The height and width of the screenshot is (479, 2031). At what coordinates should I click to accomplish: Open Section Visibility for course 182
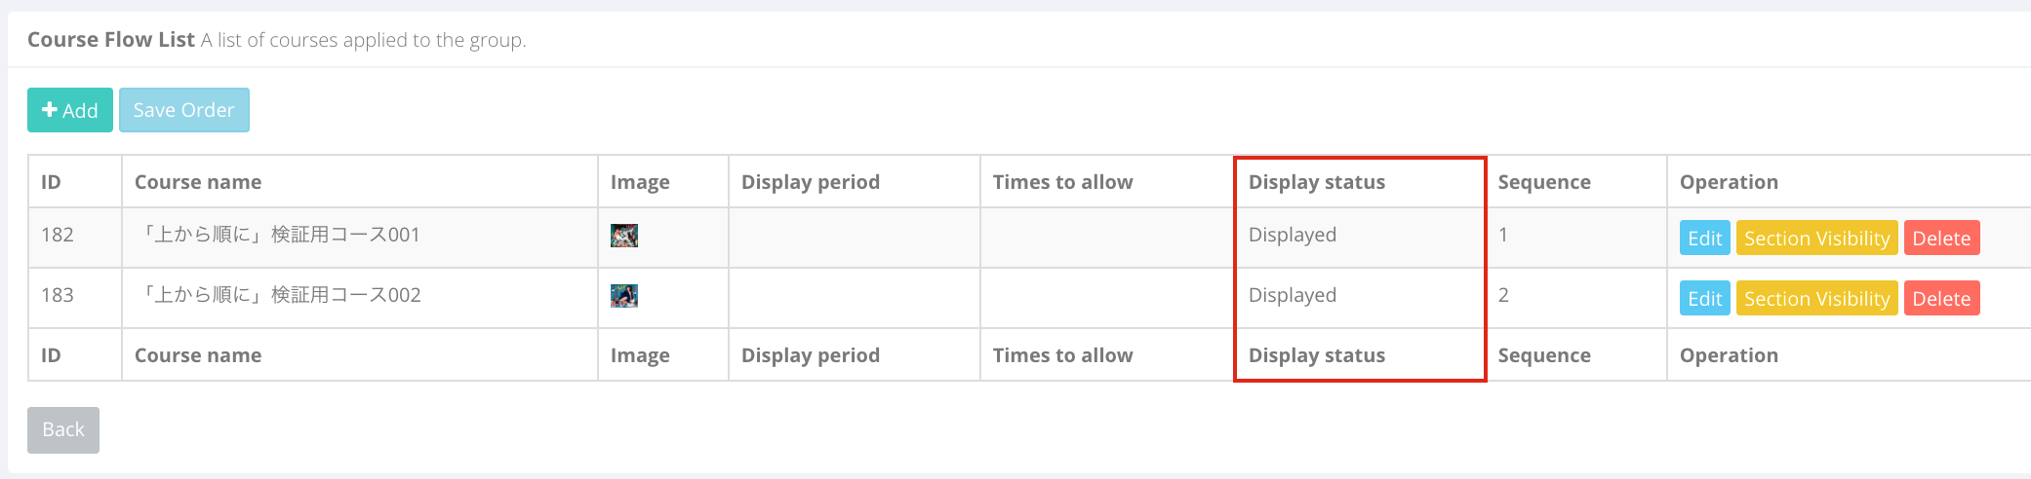(1817, 239)
